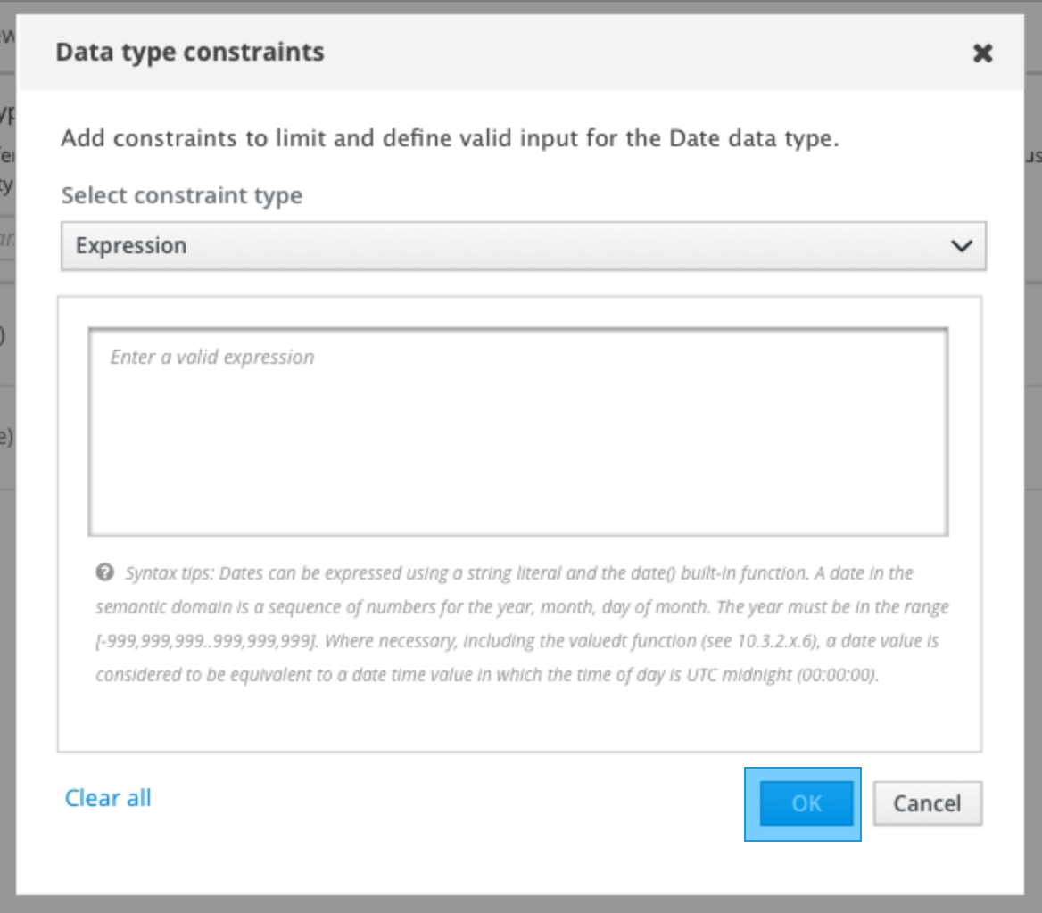Click the syntax tips question mark icon
This screenshot has height=913, width=1042.
(x=104, y=572)
